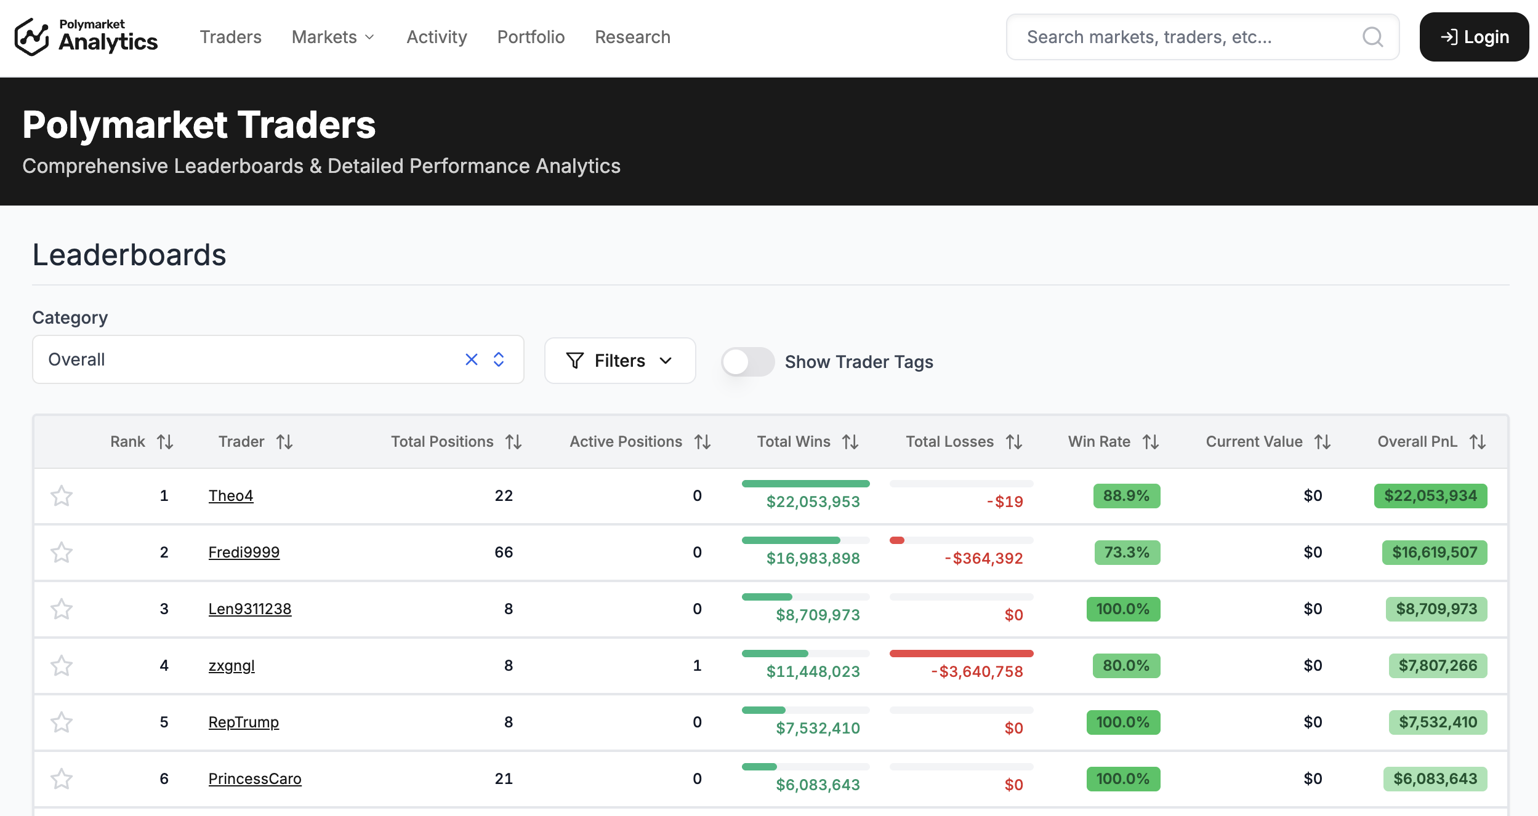Image resolution: width=1538 pixels, height=816 pixels.
Task: Favorite zxgngl with the star
Action: tap(62, 666)
